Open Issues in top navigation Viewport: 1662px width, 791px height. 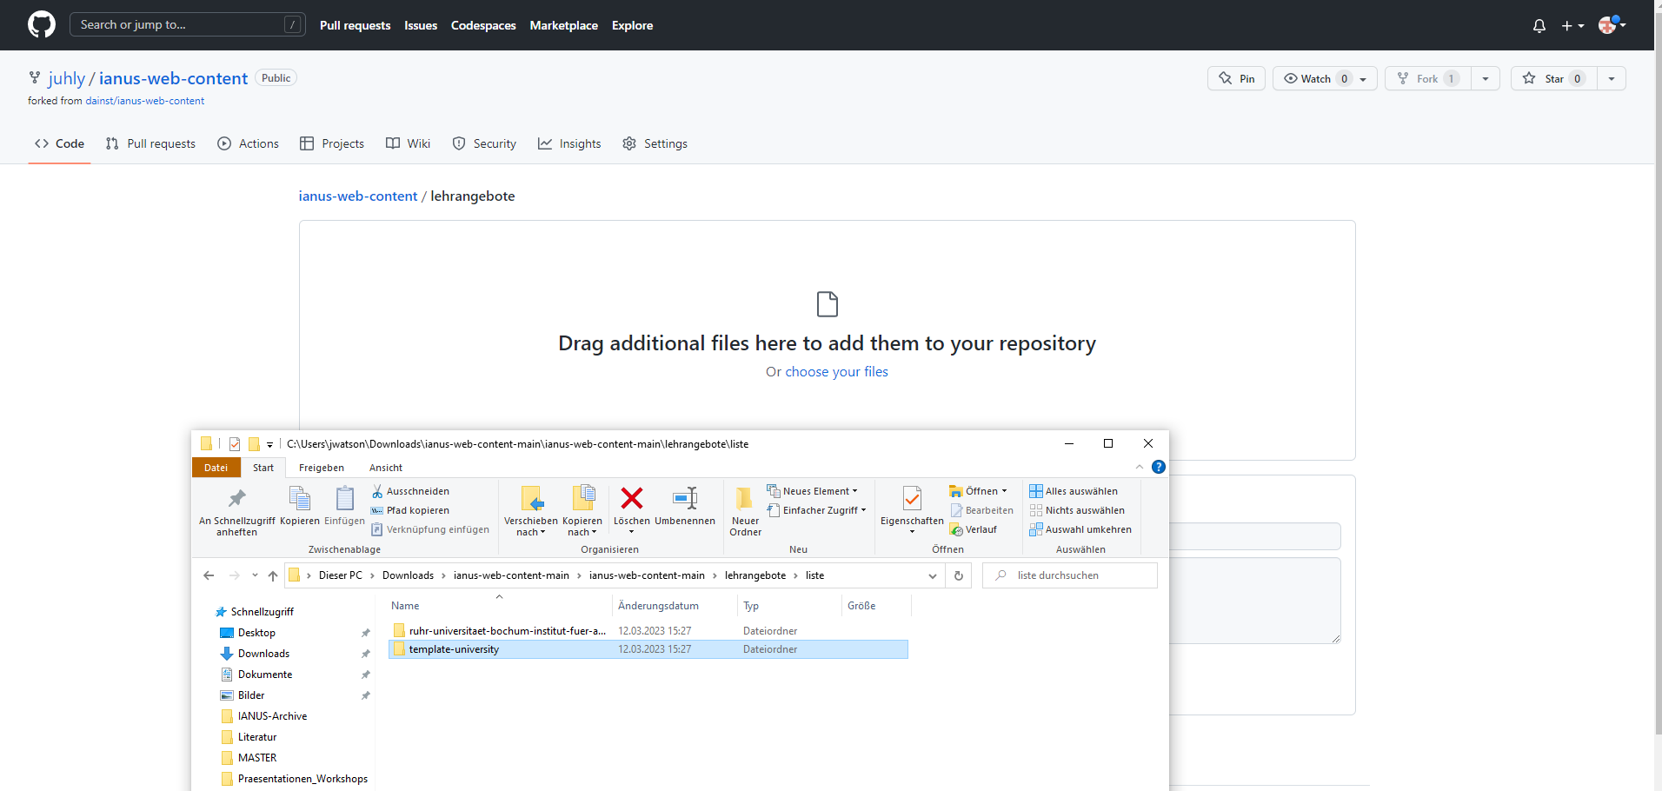click(x=421, y=25)
